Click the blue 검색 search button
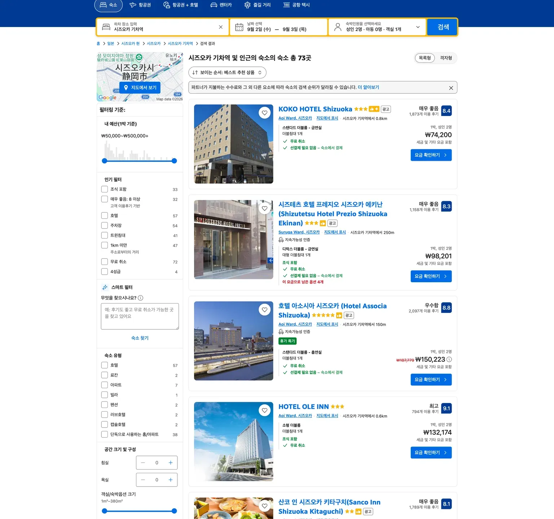Viewport: 554px width, 519px height. 443,27
